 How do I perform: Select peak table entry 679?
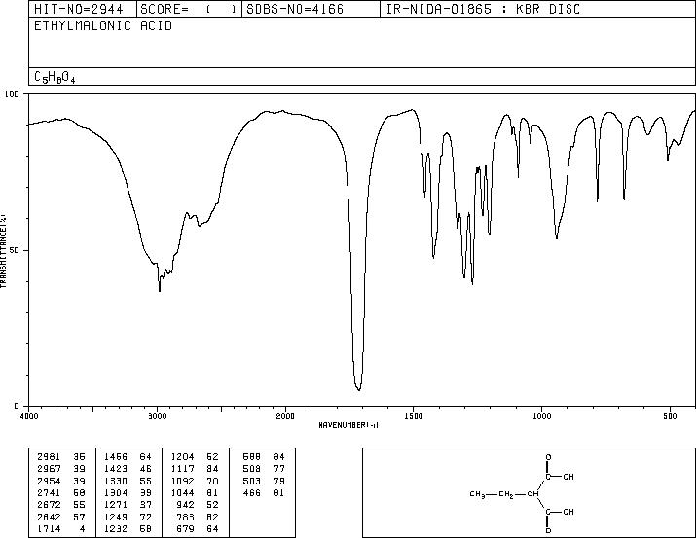tap(198, 529)
